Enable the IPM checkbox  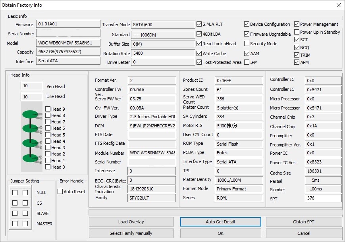[x=247, y=62]
